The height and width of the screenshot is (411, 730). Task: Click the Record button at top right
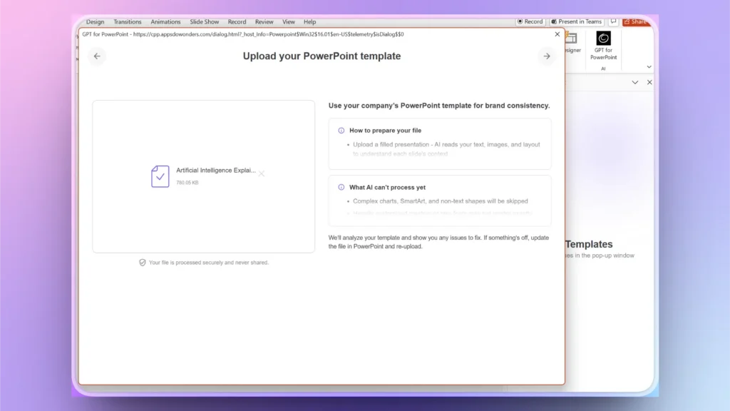pyautogui.click(x=530, y=21)
